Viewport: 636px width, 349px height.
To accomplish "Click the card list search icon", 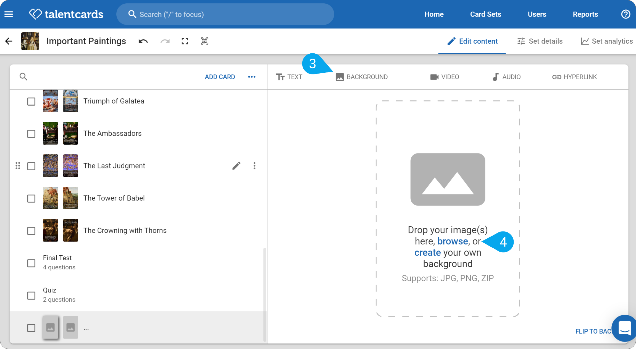I will [x=23, y=77].
